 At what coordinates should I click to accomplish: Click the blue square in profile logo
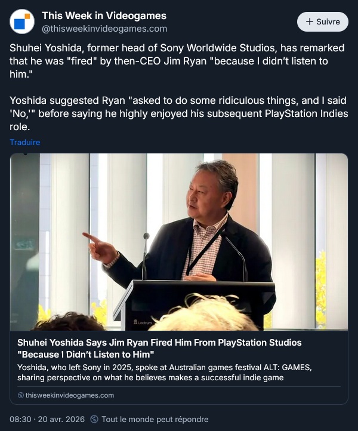pos(20,24)
